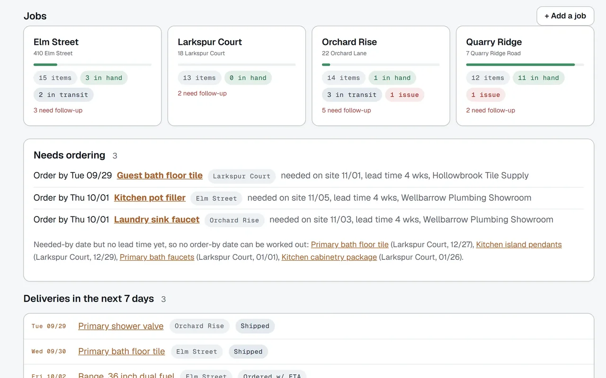The width and height of the screenshot is (606, 378).
Task: Click the "1 issue" badge on Quarry Ridge card
Action: 486,95
